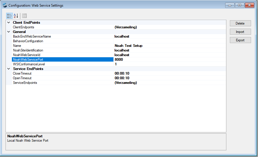Image resolution: width=258 pixels, height=157 pixels.
Task: Select the ClientEndpoints property row
Action: coord(24,27)
